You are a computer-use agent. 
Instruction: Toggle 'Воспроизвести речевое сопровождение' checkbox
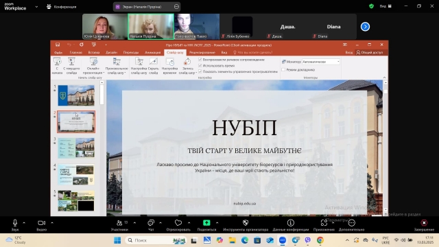pos(200,60)
